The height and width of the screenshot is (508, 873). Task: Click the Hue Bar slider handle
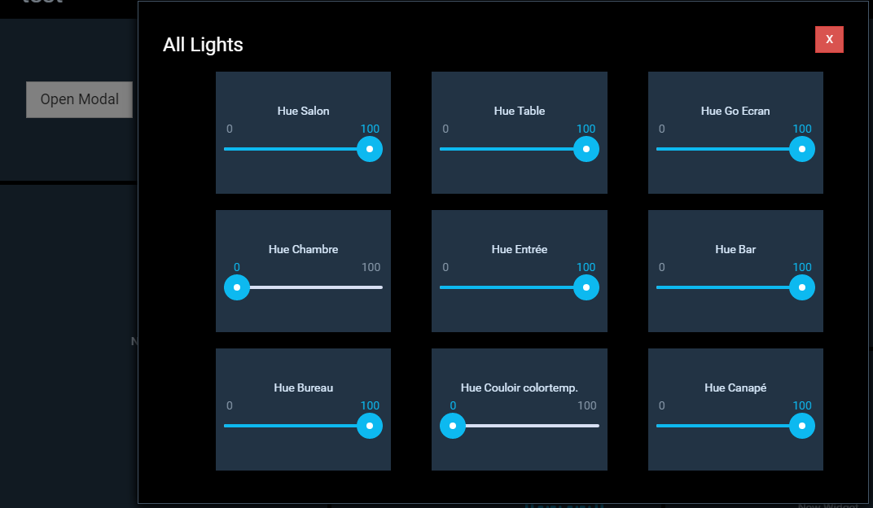[802, 287]
